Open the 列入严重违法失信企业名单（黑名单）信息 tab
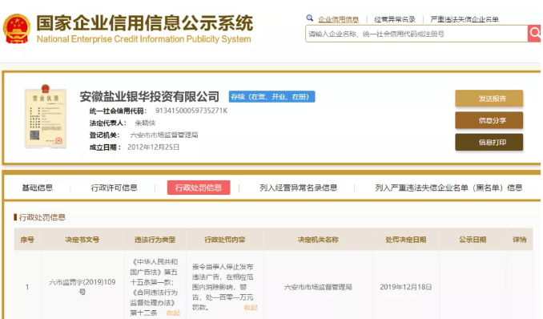This screenshot has width=543, height=319. point(448,188)
